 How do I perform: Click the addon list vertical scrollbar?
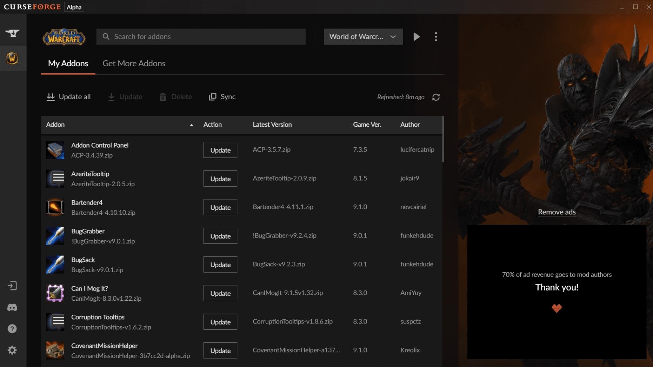pyautogui.click(x=443, y=139)
